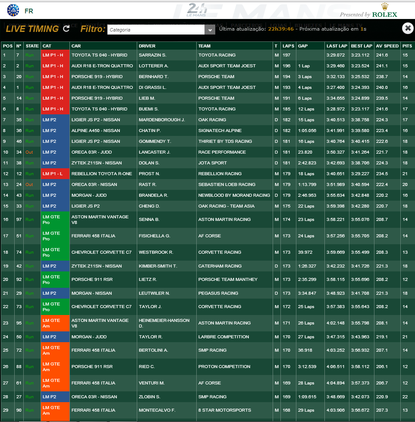Click green LM GTE Pro cell for car 97

coord(55,220)
